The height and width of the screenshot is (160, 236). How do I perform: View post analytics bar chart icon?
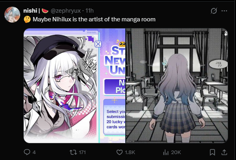point(166,152)
